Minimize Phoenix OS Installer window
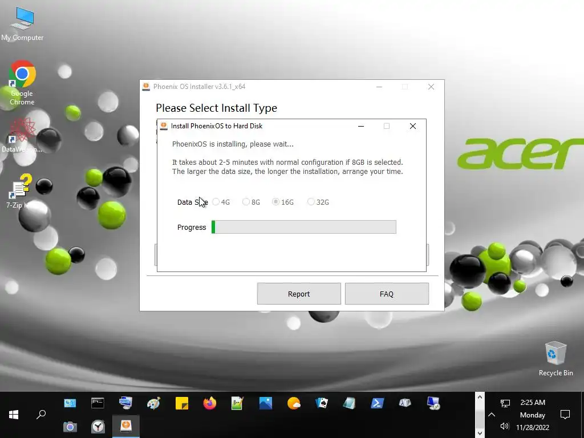 tap(379, 87)
